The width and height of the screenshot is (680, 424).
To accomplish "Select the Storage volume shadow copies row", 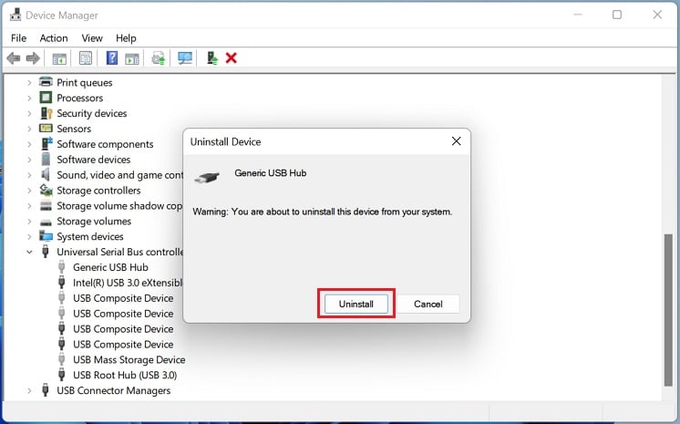I will [x=119, y=206].
